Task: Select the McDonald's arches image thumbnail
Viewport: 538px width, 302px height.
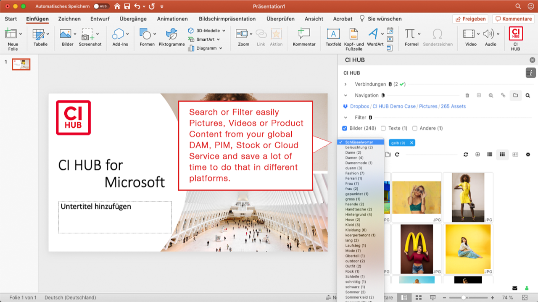Action: 416,248
